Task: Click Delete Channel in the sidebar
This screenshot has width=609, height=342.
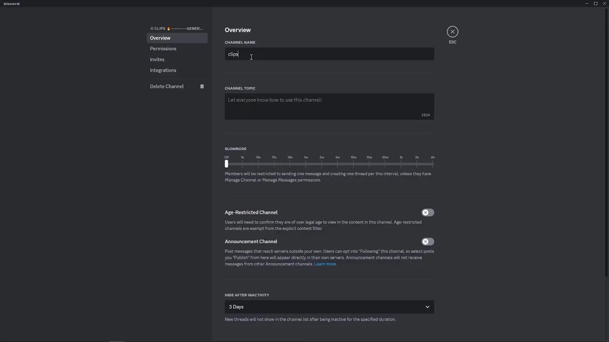Action: (167, 86)
